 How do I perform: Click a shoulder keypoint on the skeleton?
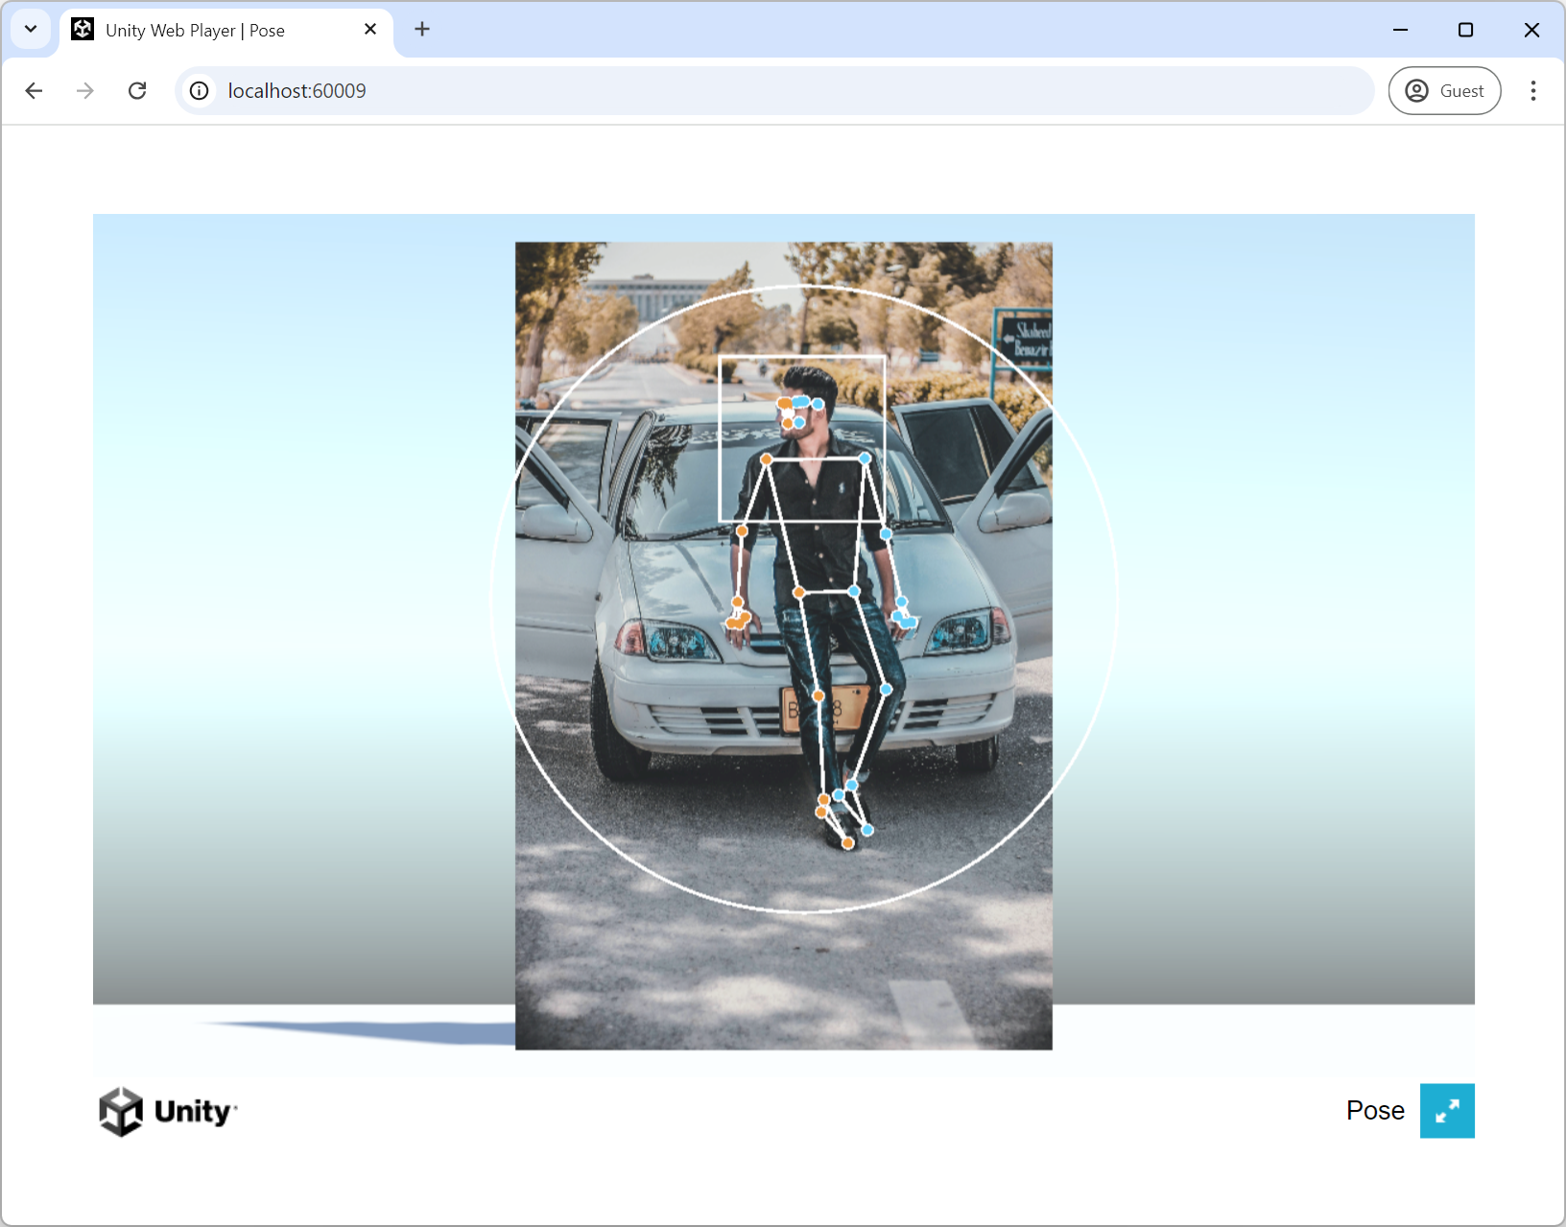[x=766, y=460]
